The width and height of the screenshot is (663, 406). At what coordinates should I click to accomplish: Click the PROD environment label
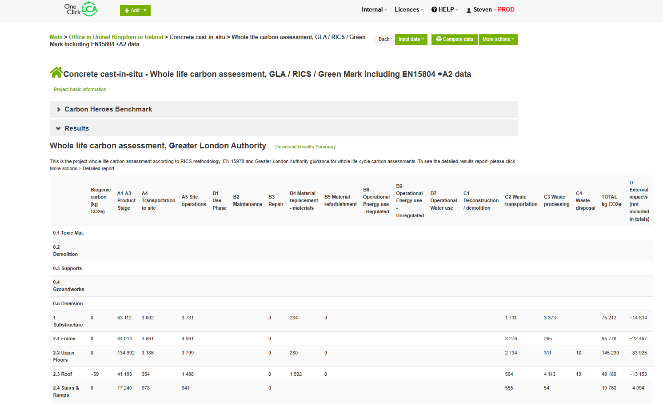[506, 10]
